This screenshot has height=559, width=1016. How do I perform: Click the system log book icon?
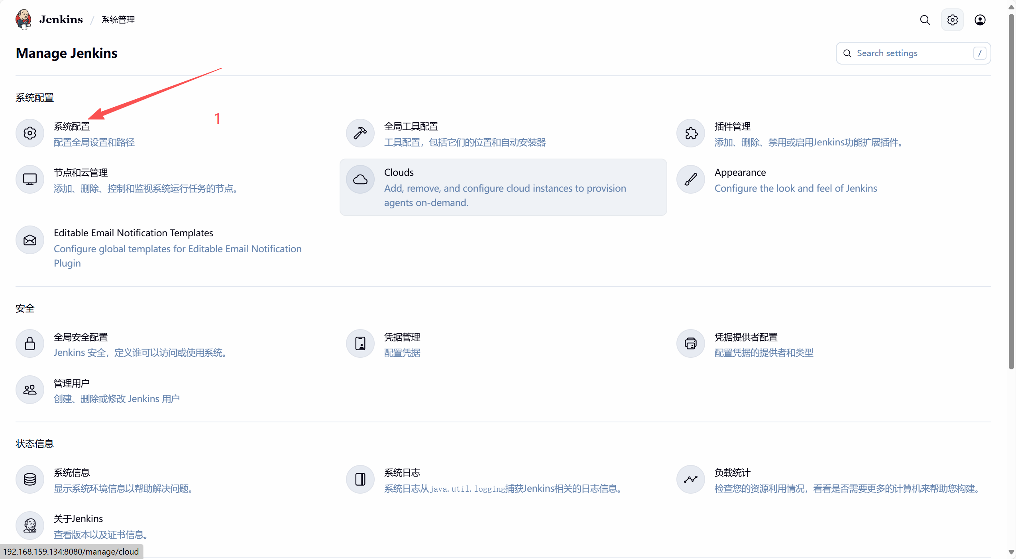click(360, 479)
